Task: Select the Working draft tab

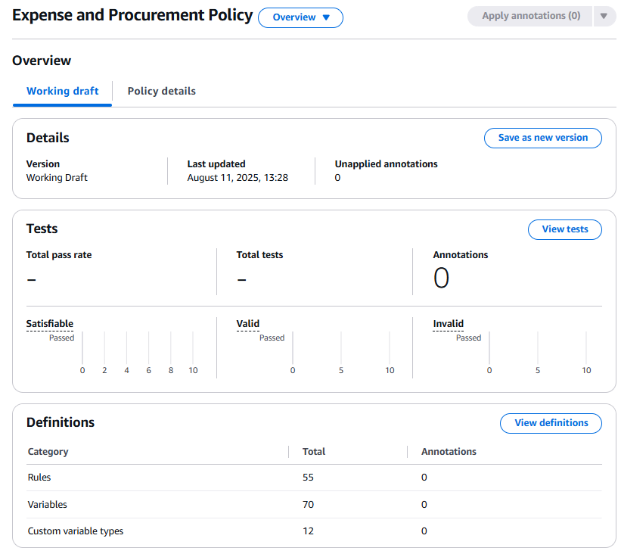Action: tap(61, 89)
